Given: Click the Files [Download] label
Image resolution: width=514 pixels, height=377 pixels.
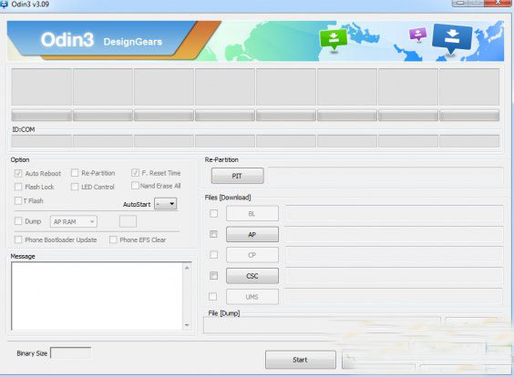Looking at the screenshot, I should tap(228, 198).
